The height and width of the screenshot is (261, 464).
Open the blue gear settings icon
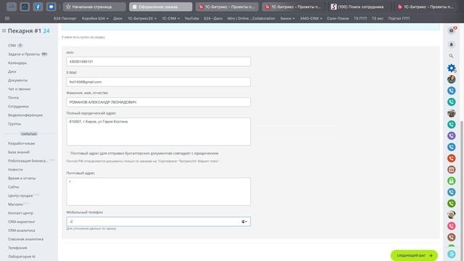tap(451, 68)
